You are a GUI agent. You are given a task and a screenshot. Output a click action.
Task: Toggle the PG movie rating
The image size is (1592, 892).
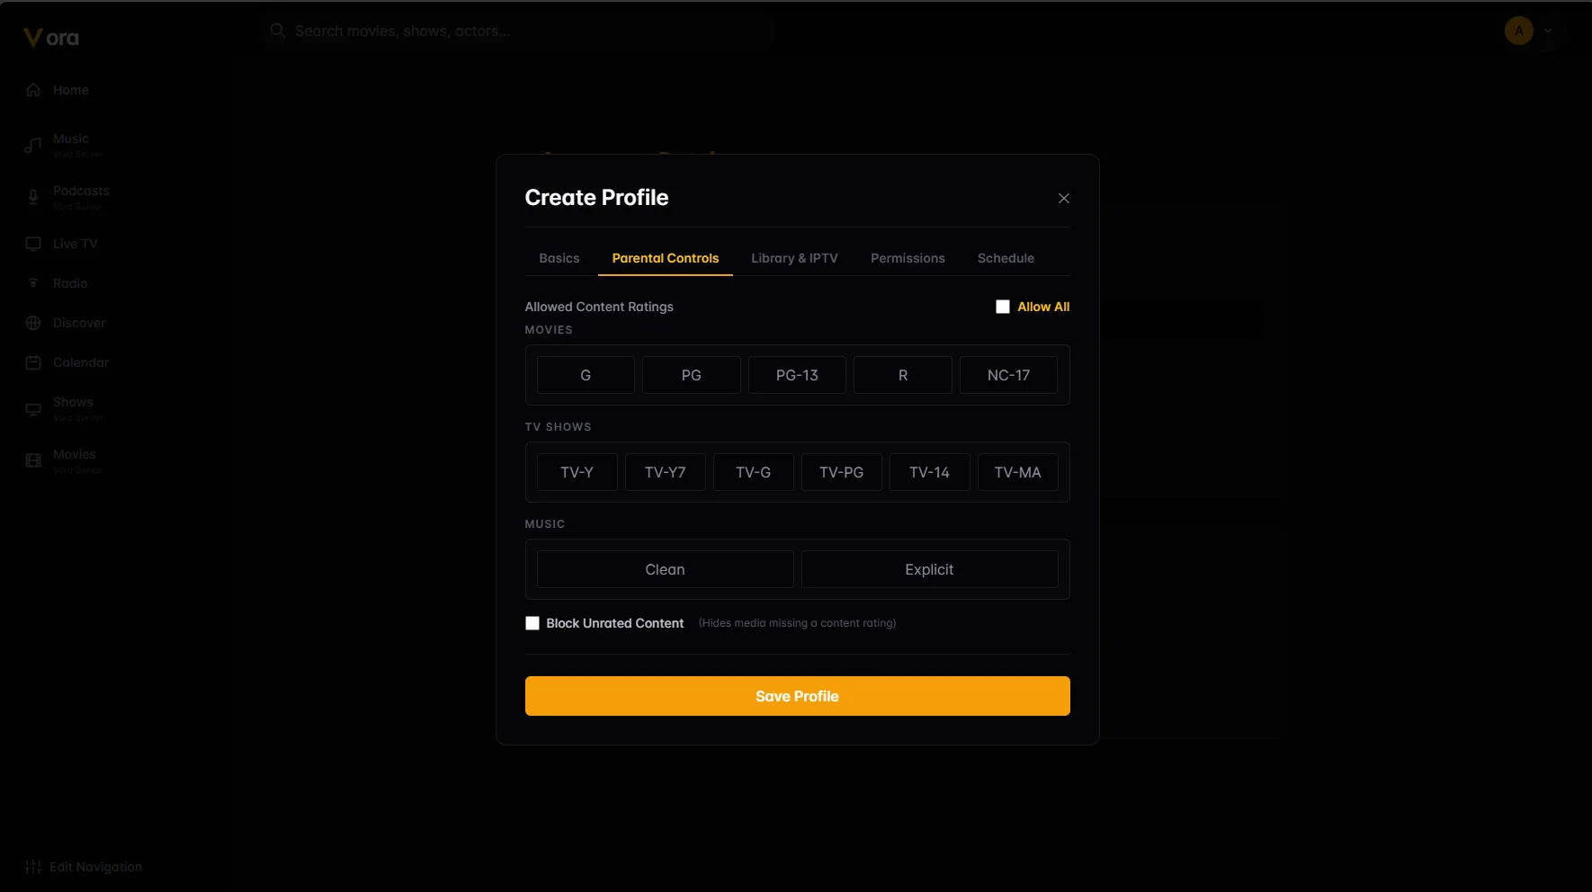point(691,375)
